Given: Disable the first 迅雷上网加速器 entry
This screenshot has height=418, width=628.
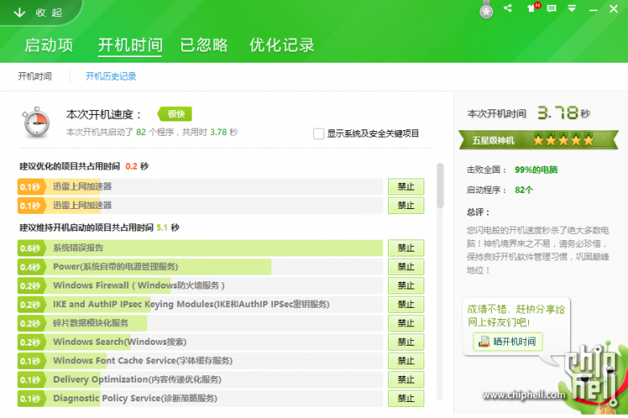Looking at the screenshot, I should tap(406, 186).
